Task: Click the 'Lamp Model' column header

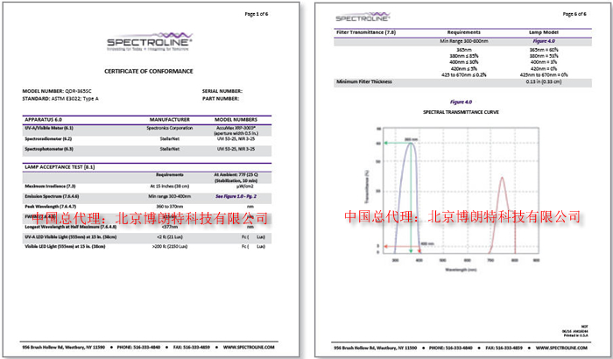Action: (x=544, y=32)
